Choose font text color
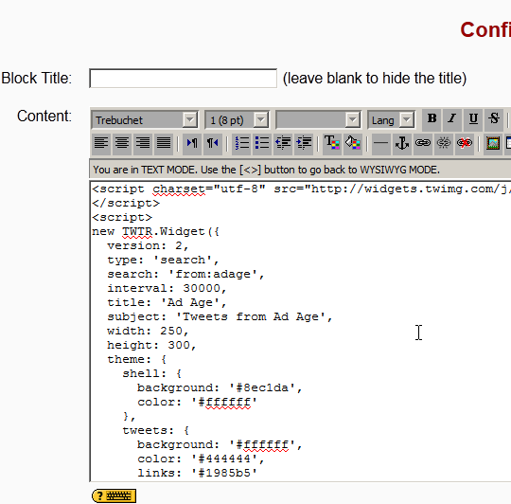 332,144
